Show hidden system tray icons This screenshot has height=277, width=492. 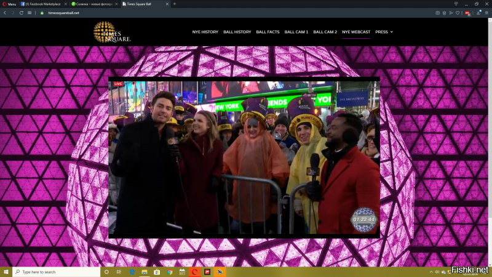pyautogui.click(x=431, y=272)
